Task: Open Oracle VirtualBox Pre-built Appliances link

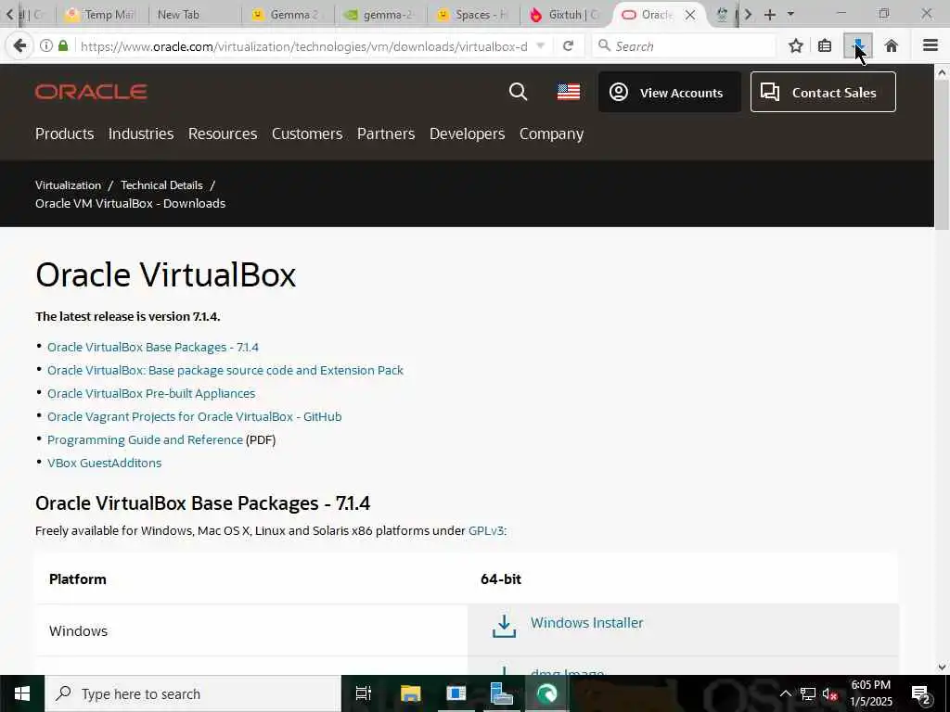Action: [151, 393]
